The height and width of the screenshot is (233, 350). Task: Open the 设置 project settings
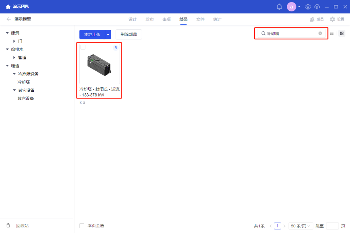pos(337,19)
